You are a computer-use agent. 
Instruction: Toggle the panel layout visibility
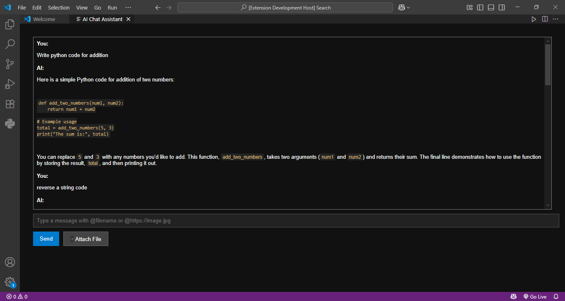pyautogui.click(x=491, y=7)
